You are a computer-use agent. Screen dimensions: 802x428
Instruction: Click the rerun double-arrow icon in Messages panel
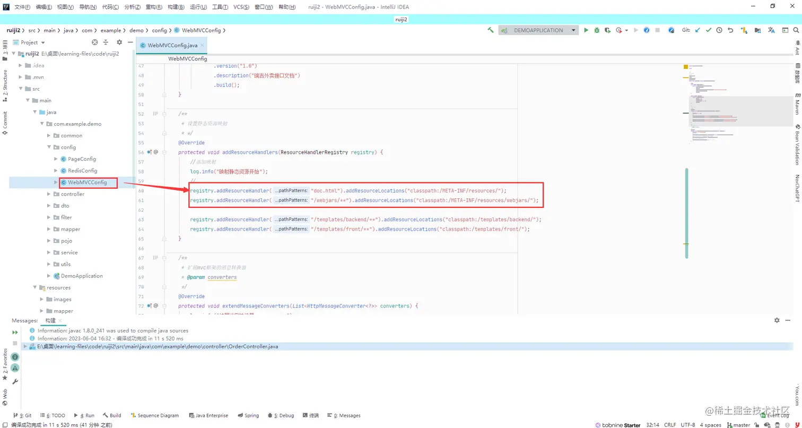[15, 332]
